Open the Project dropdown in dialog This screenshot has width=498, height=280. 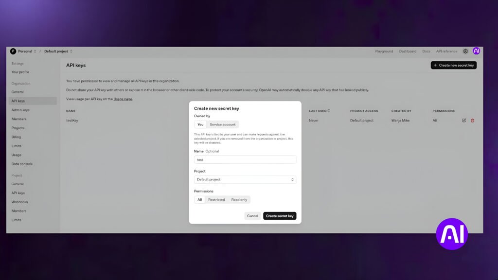pyautogui.click(x=245, y=180)
